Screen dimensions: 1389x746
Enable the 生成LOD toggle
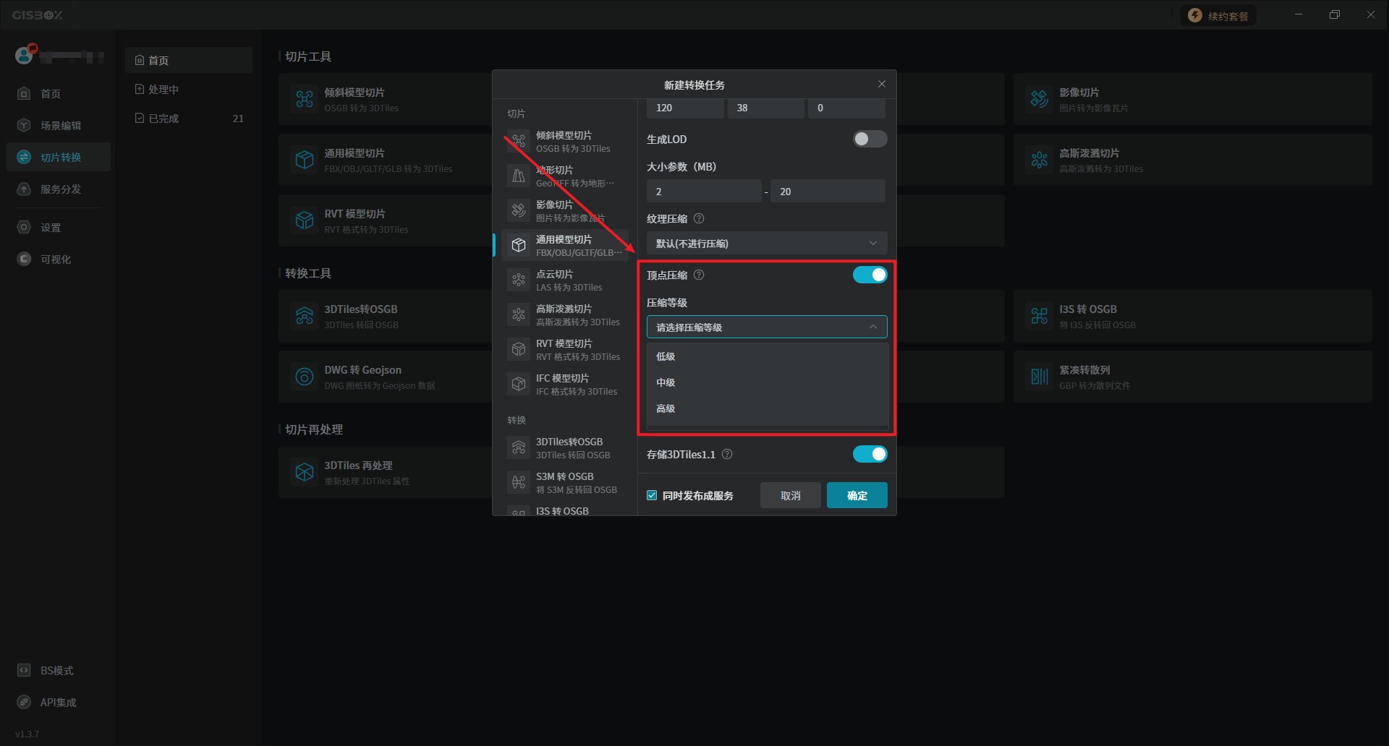click(869, 139)
